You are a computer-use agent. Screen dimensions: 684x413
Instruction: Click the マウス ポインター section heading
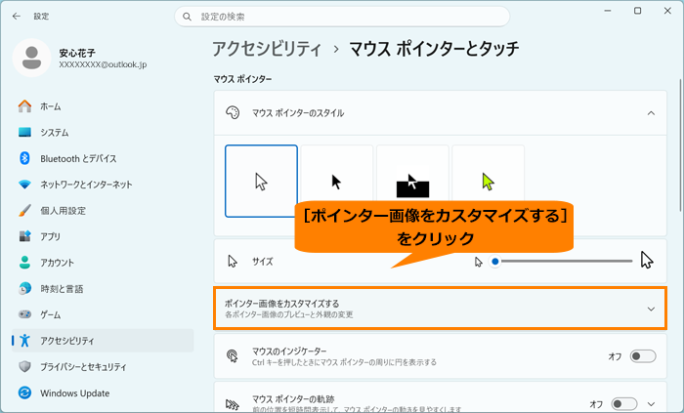(242, 79)
